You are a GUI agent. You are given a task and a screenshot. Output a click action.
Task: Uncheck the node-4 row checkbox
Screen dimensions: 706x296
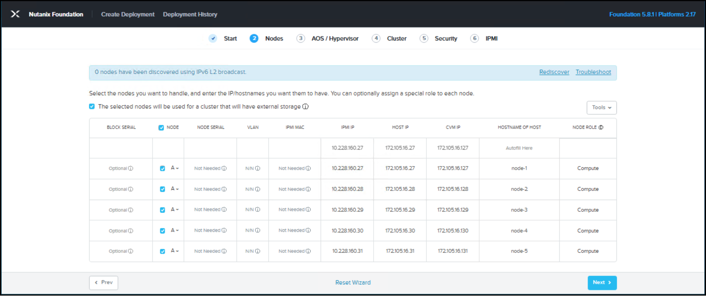pos(163,231)
